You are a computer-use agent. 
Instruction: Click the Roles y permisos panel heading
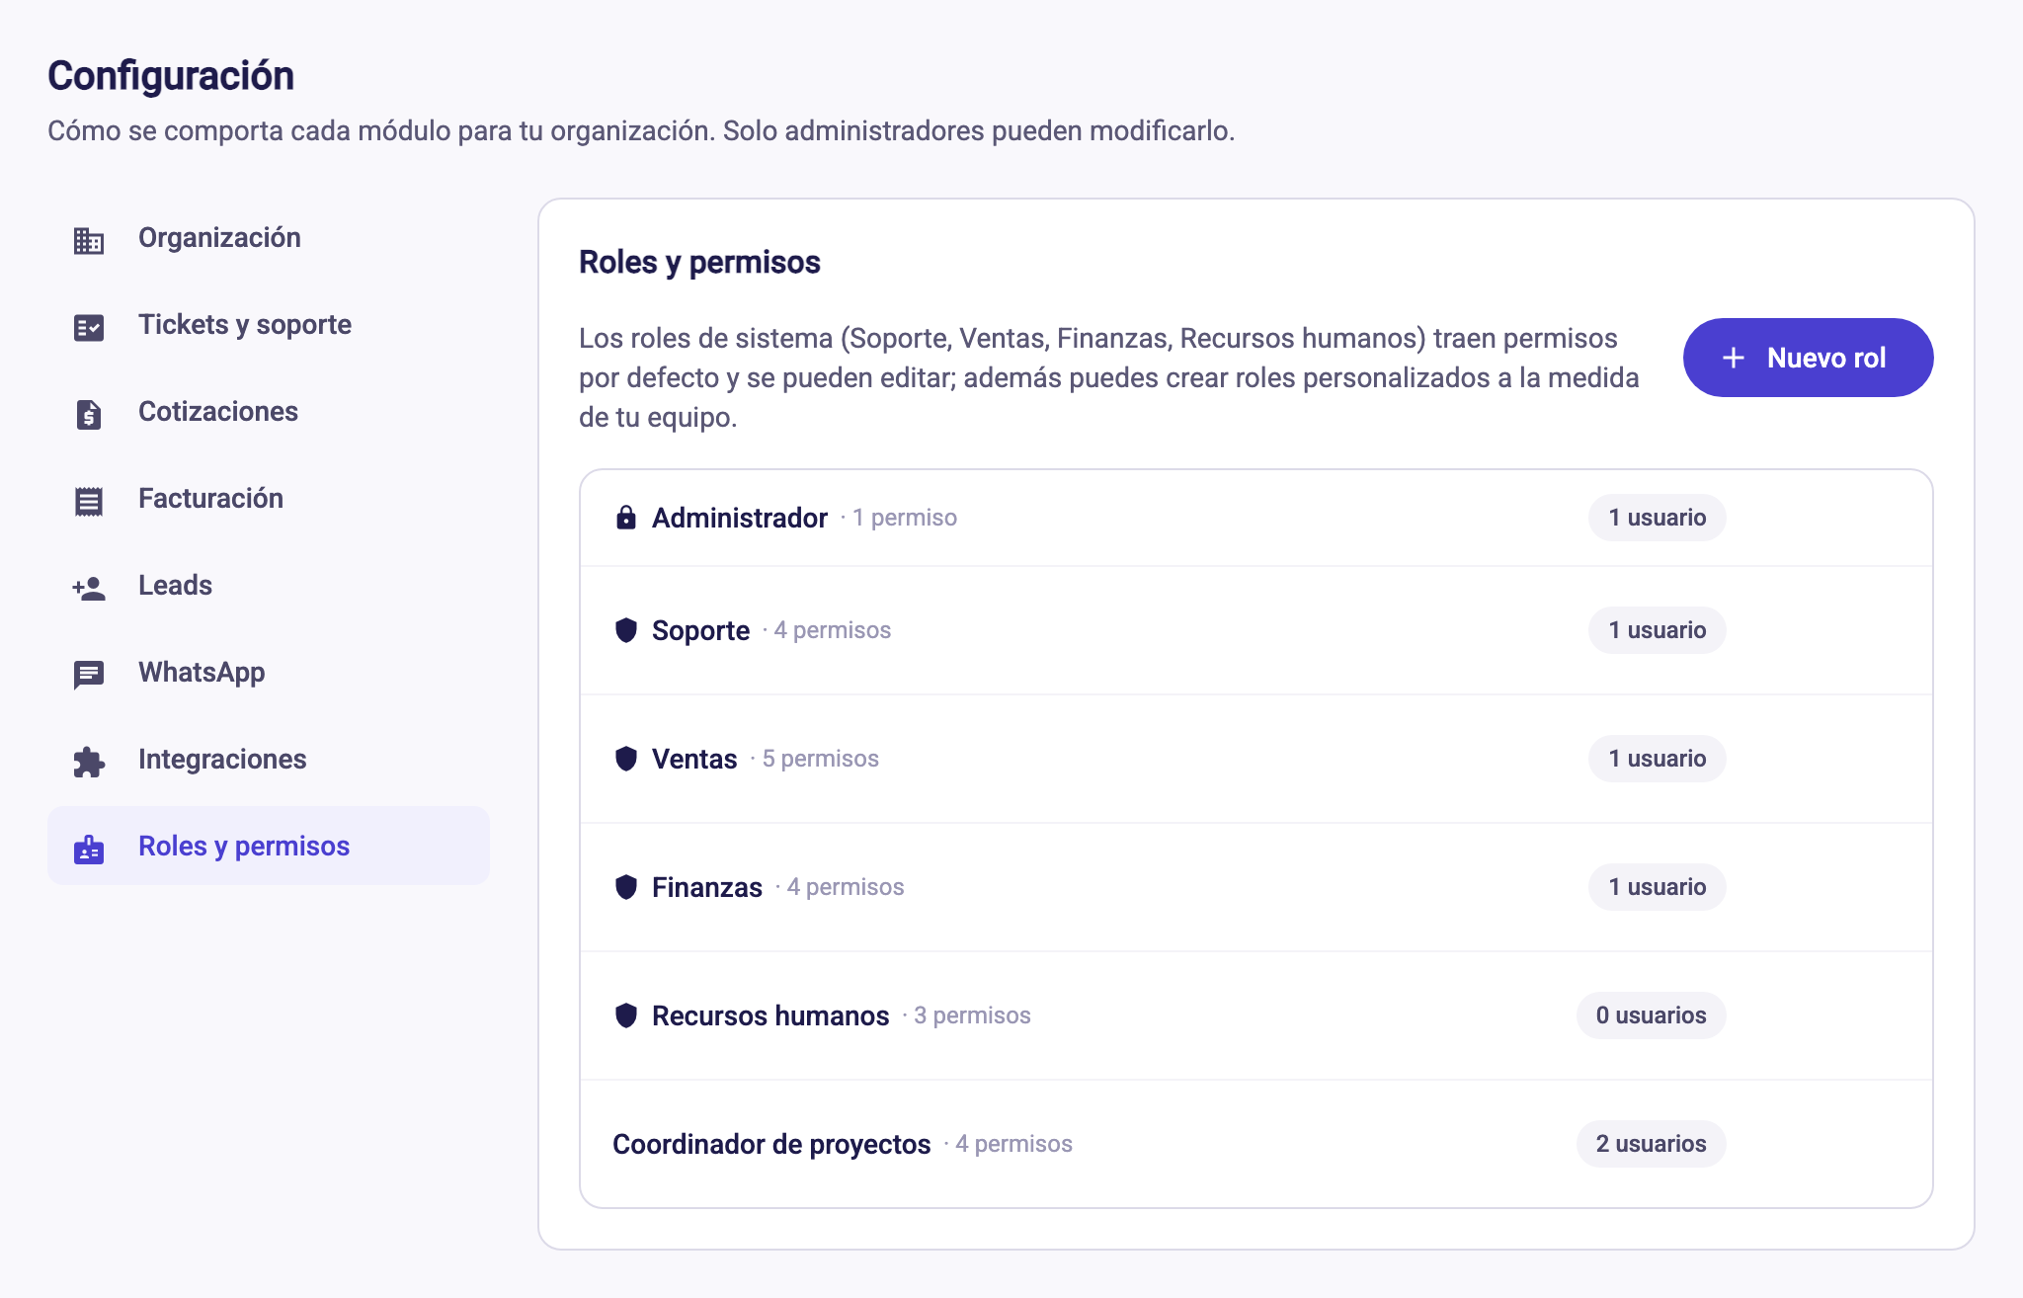(699, 263)
